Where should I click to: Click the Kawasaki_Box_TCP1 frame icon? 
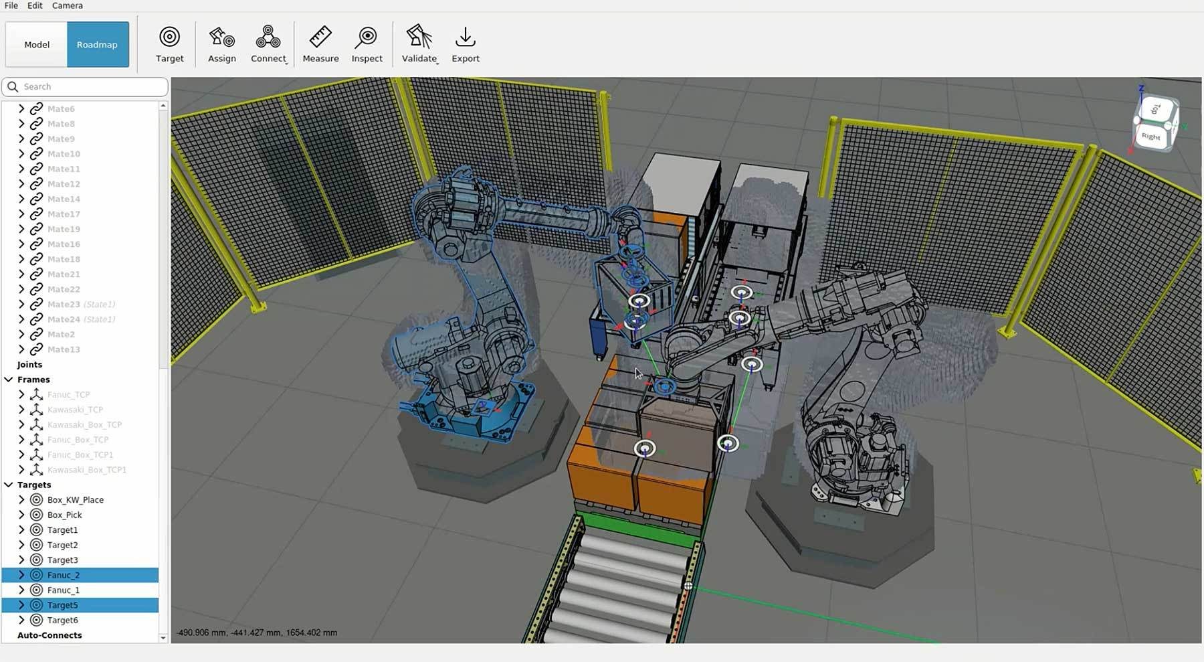(37, 469)
